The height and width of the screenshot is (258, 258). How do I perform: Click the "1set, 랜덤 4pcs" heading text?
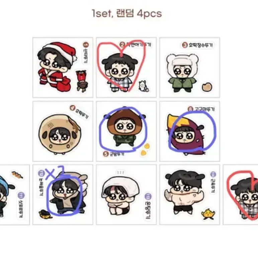tap(127, 13)
